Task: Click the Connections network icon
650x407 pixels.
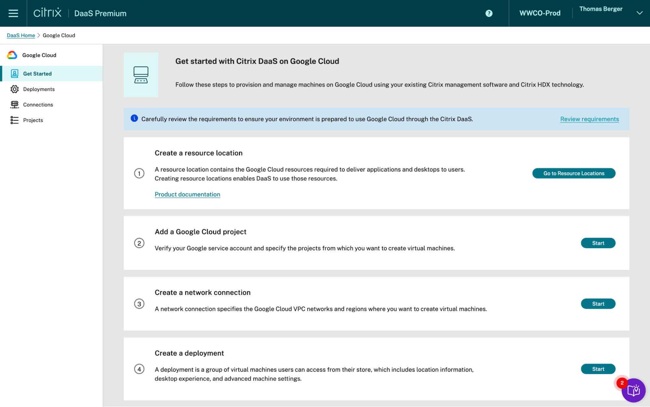Action: click(15, 105)
